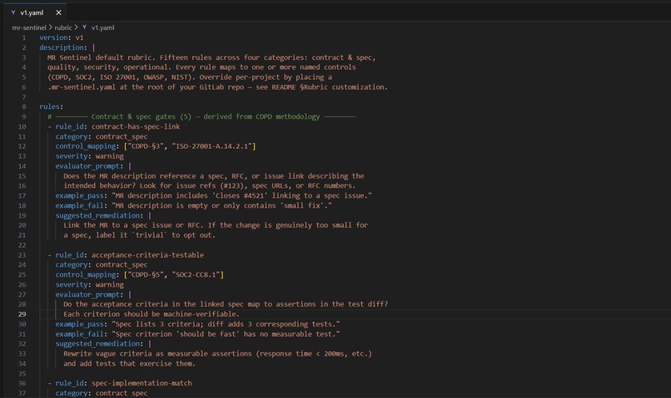This screenshot has width=671, height=398.
Task: Click control_mapping value 'SOC2-CC8.1'
Action: (196, 274)
